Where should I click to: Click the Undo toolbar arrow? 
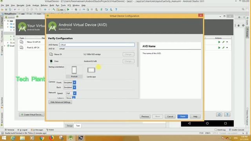[15, 9]
